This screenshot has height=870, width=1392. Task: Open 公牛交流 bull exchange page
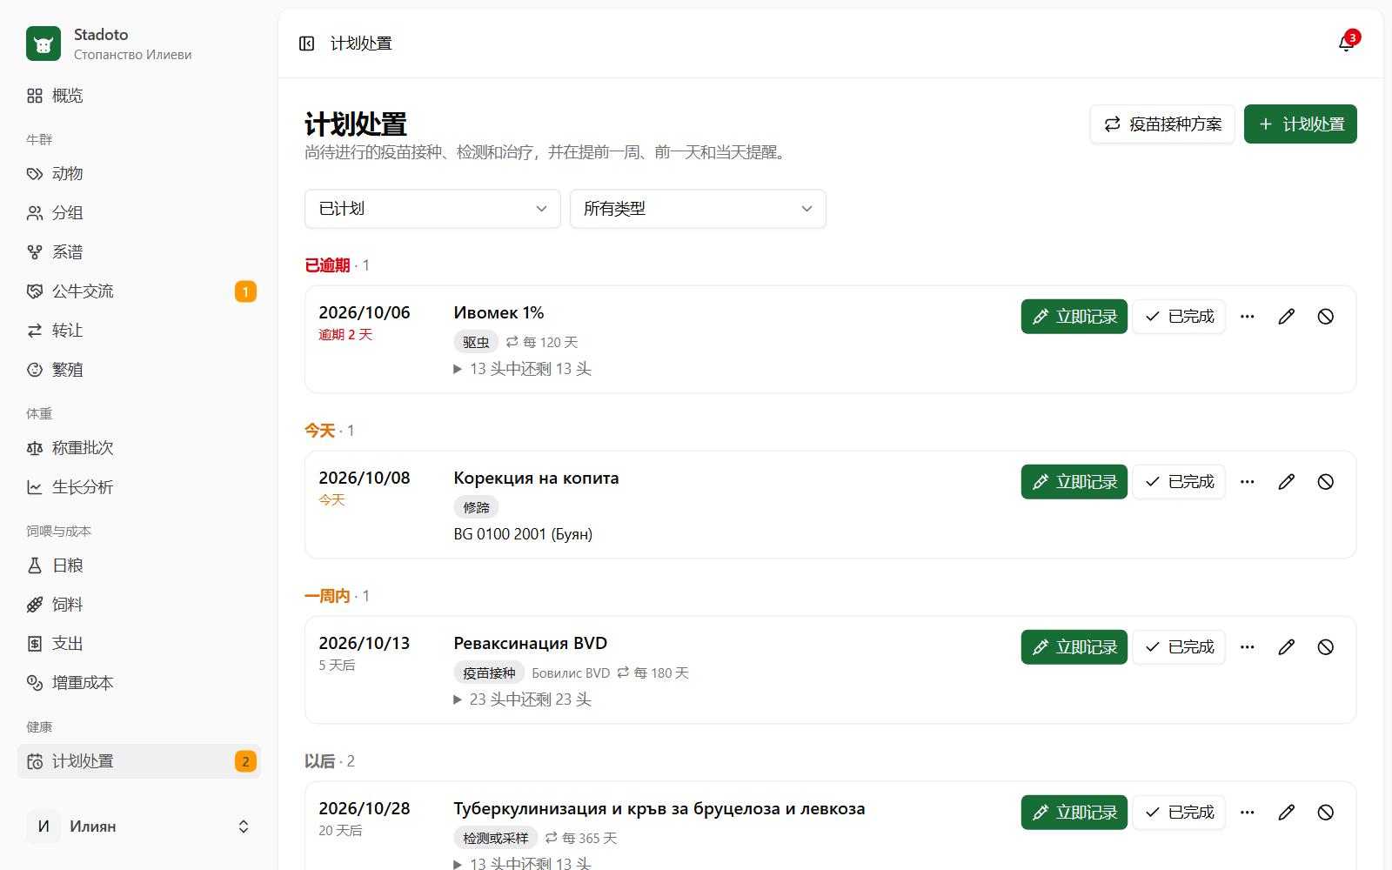(x=139, y=291)
